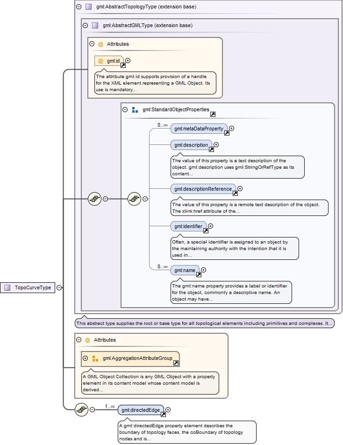This screenshot has width=343, height=445.
Task: Click the @ icon in gml:id Attributes header
Action: click(x=100, y=44)
